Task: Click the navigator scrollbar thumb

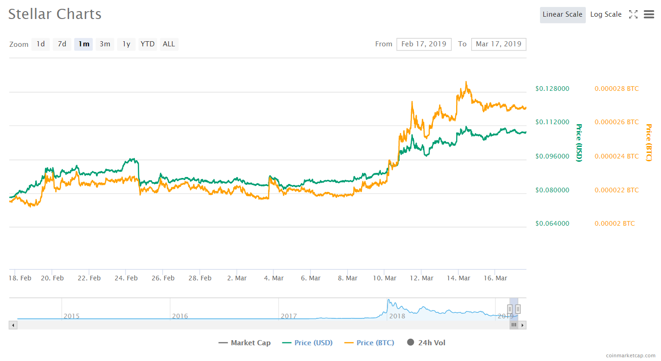Action: [514, 325]
